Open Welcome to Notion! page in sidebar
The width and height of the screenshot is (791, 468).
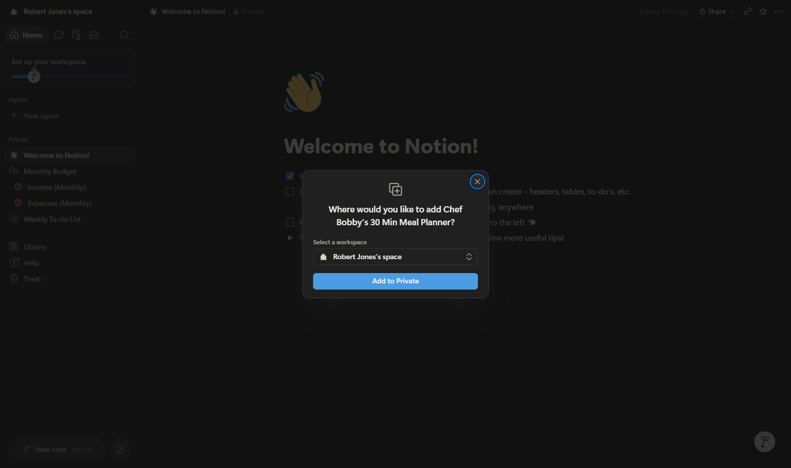pos(69,155)
